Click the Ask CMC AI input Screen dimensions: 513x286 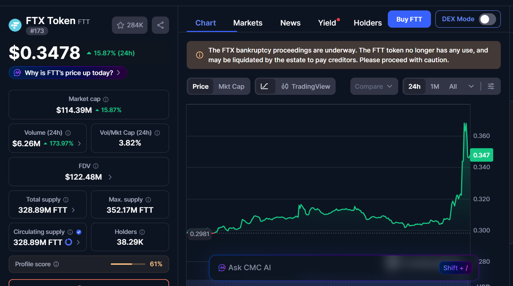[324, 268]
